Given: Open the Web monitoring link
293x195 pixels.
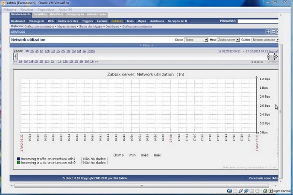Looking at the screenshot, I should (x=51, y=21).
